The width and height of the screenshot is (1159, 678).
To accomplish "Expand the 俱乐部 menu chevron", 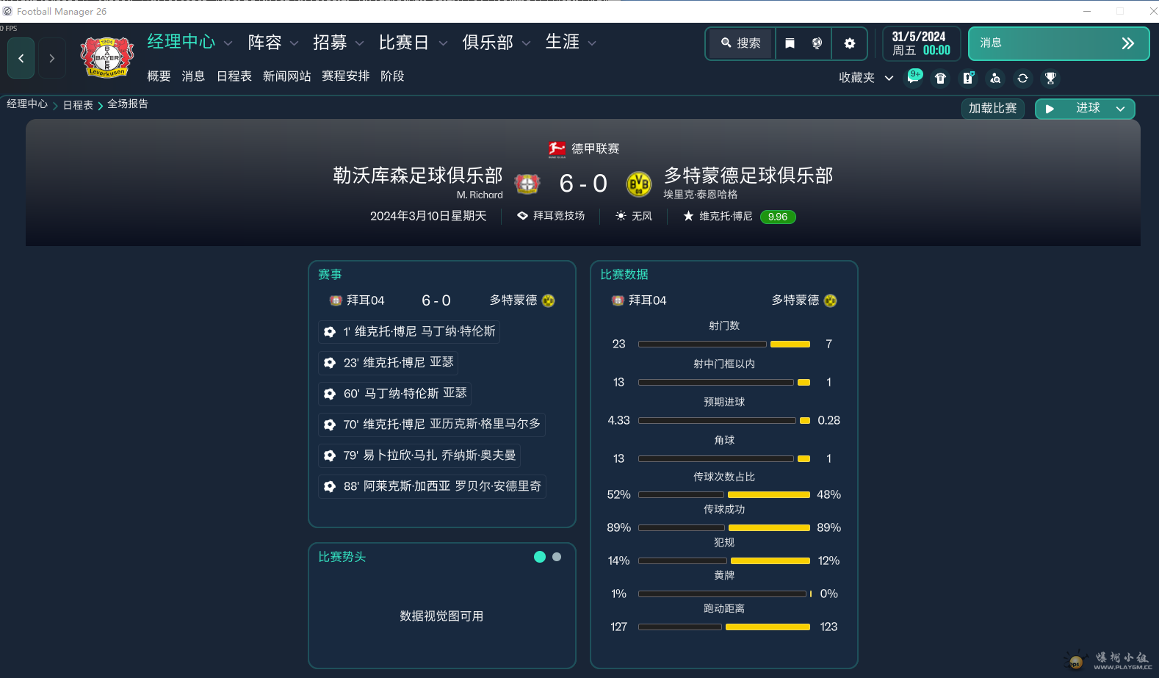I will pos(527,43).
